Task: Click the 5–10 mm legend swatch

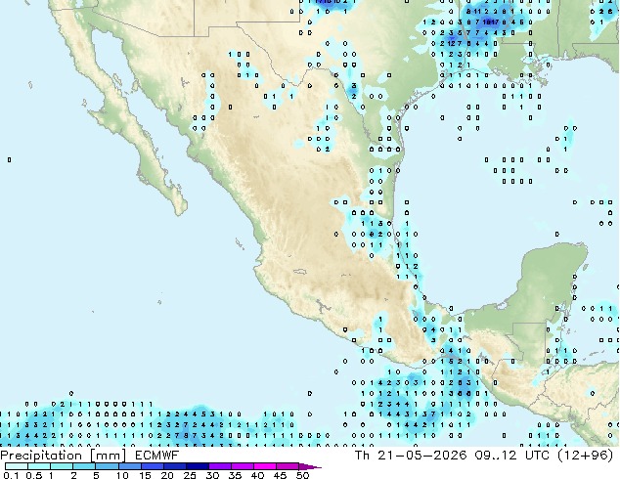Action: tap(107, 466)
